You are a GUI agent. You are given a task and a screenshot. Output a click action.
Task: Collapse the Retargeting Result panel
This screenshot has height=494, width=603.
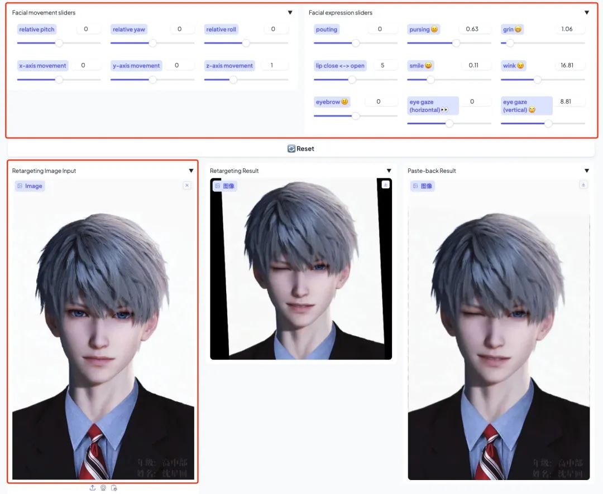pos(389,171)
